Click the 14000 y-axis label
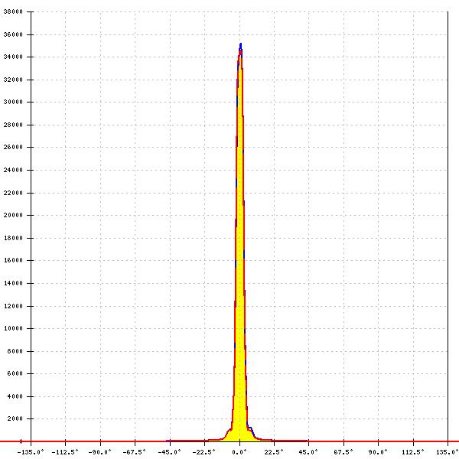The width and height of the screenshot is (459, 459). 13,283
